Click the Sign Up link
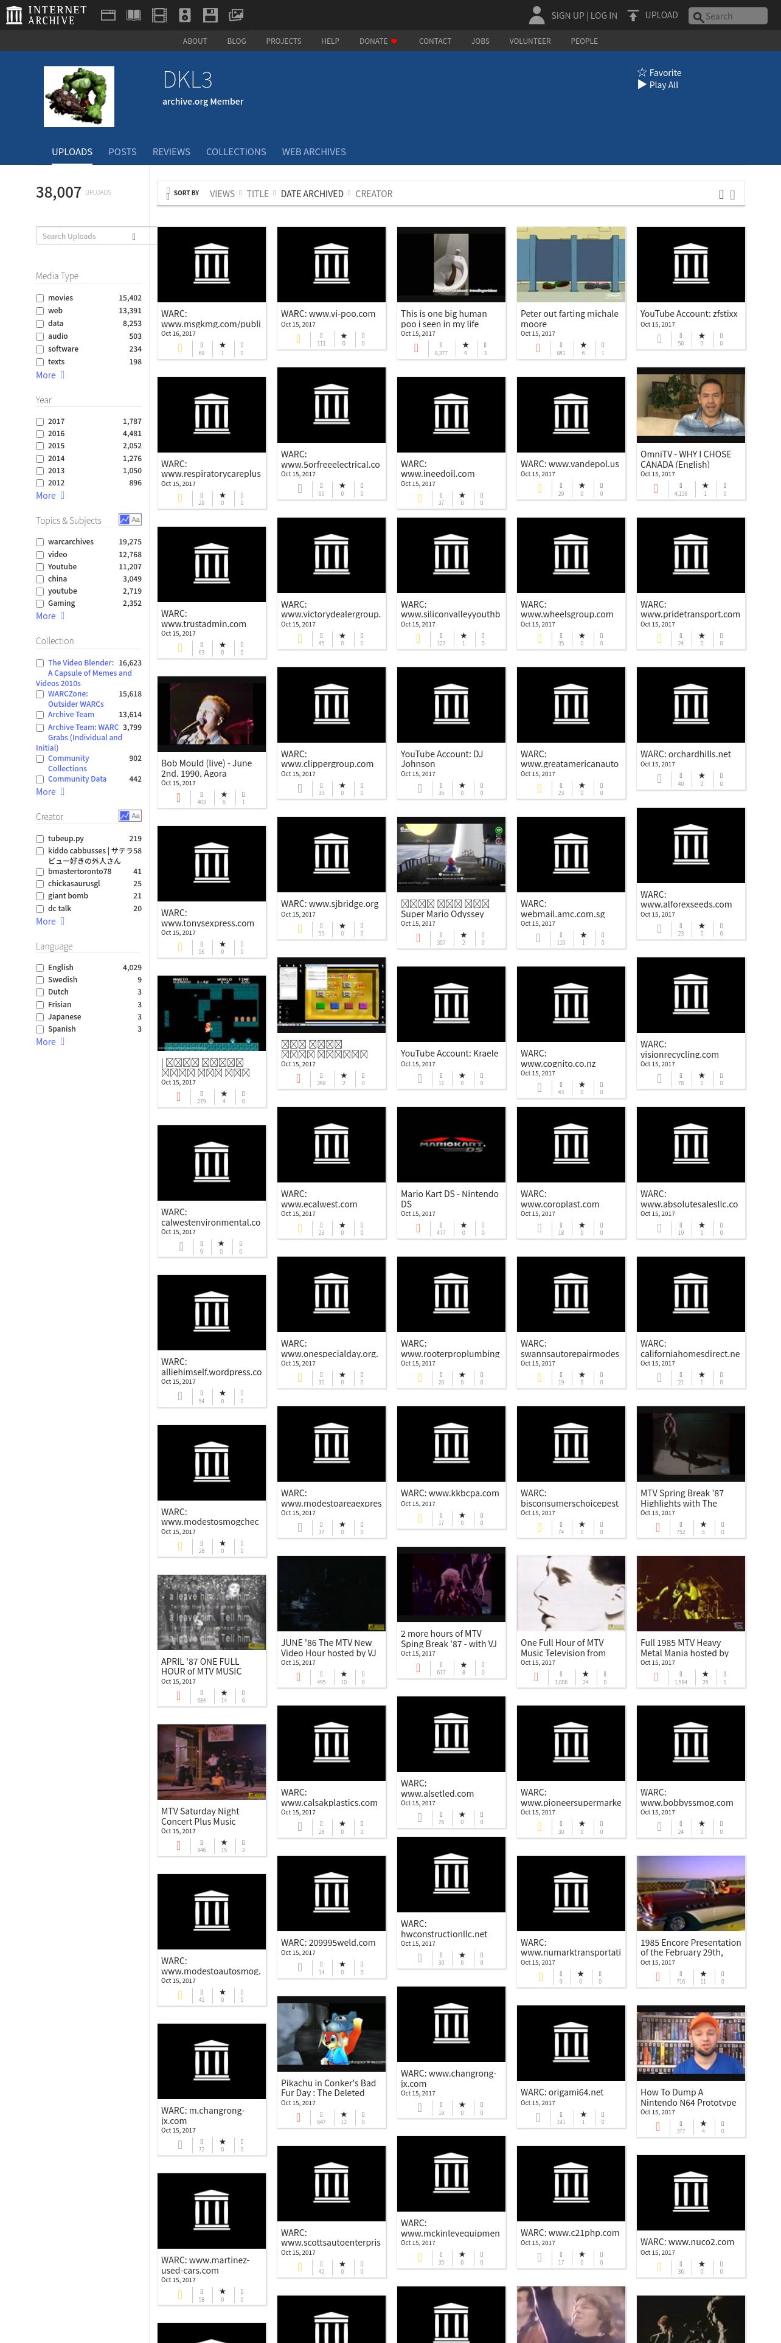 coord(568,15)
